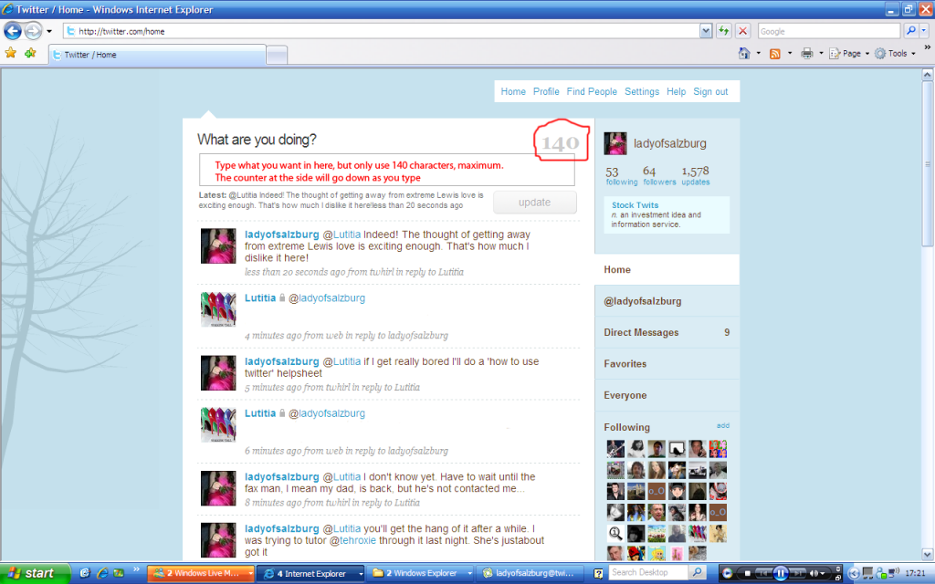Image resolution: width=935 pixels, height=584 pixels.
Task: Click the Google search box in IE
Action: coord(829,31)
